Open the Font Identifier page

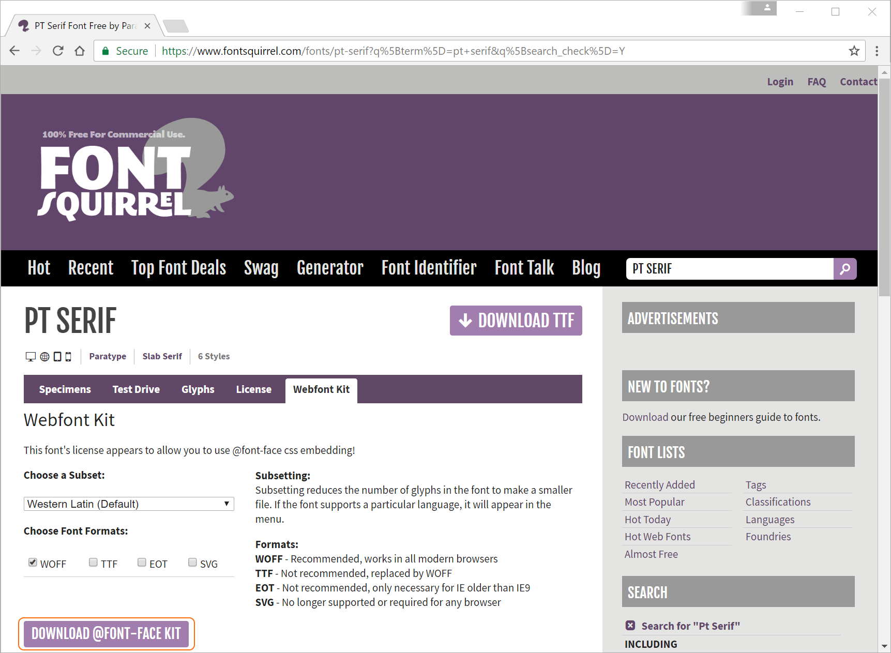429,268
